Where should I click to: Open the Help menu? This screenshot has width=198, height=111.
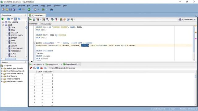65,6
